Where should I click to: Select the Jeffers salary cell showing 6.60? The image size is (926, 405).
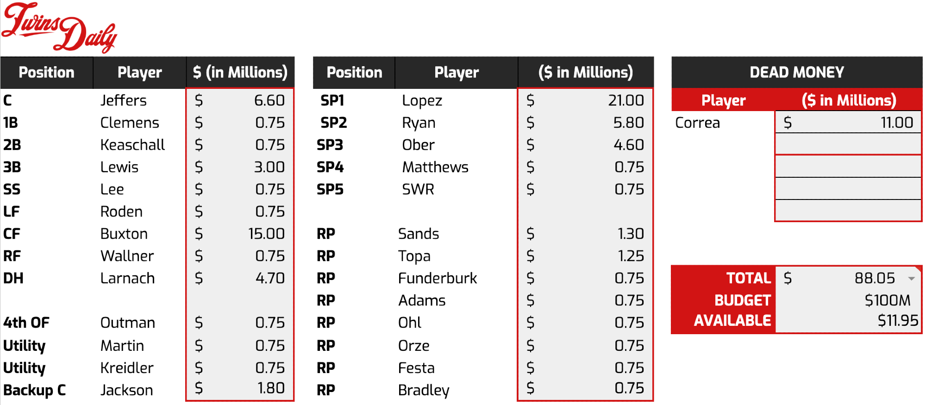click(x=240, y=100)
